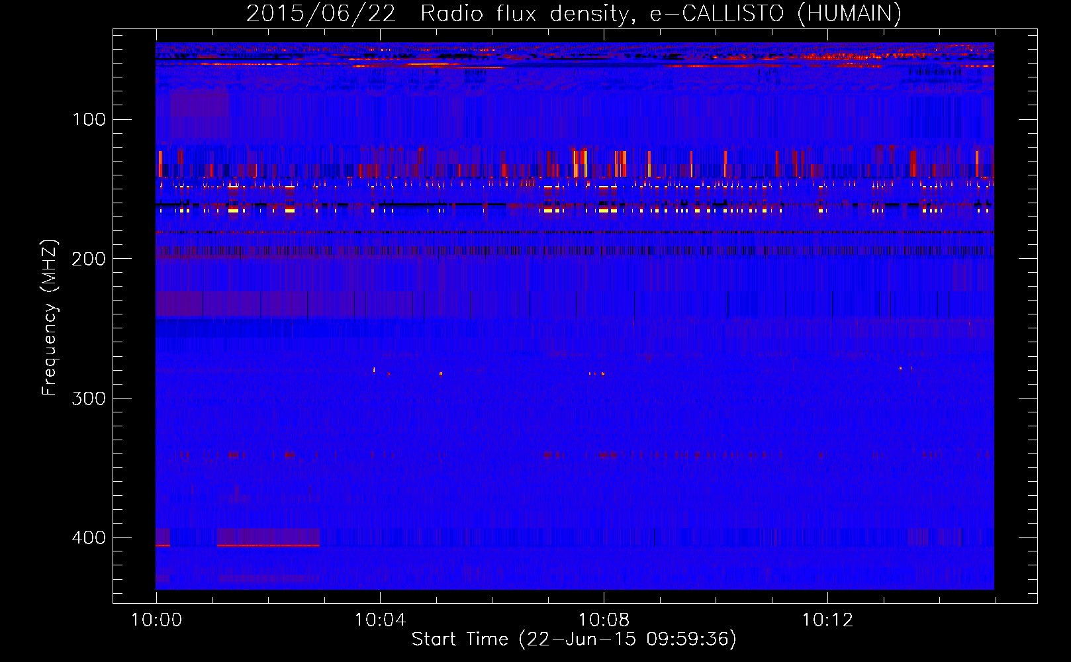Click the 10:08 time axis label
The height and width of the screenshot is (662, 1071).
(604, 620)
